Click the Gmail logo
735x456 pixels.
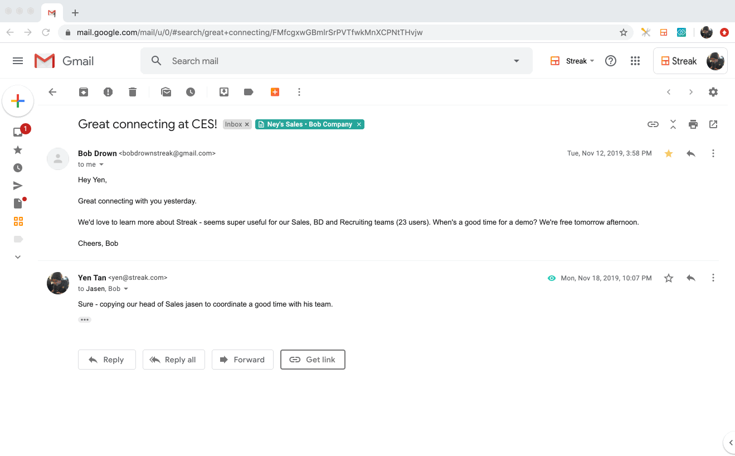(64, 61)
